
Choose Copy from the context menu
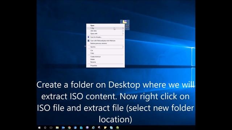coord(105,53)
